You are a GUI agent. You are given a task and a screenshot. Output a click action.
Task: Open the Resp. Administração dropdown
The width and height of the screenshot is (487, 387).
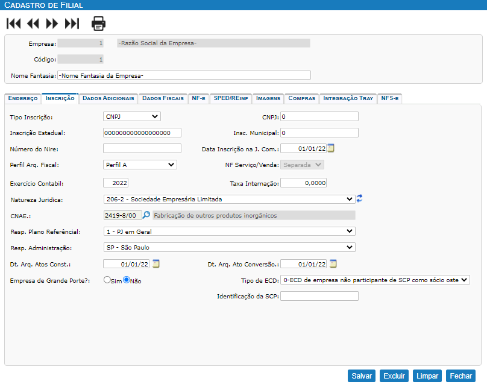(229, 247)
